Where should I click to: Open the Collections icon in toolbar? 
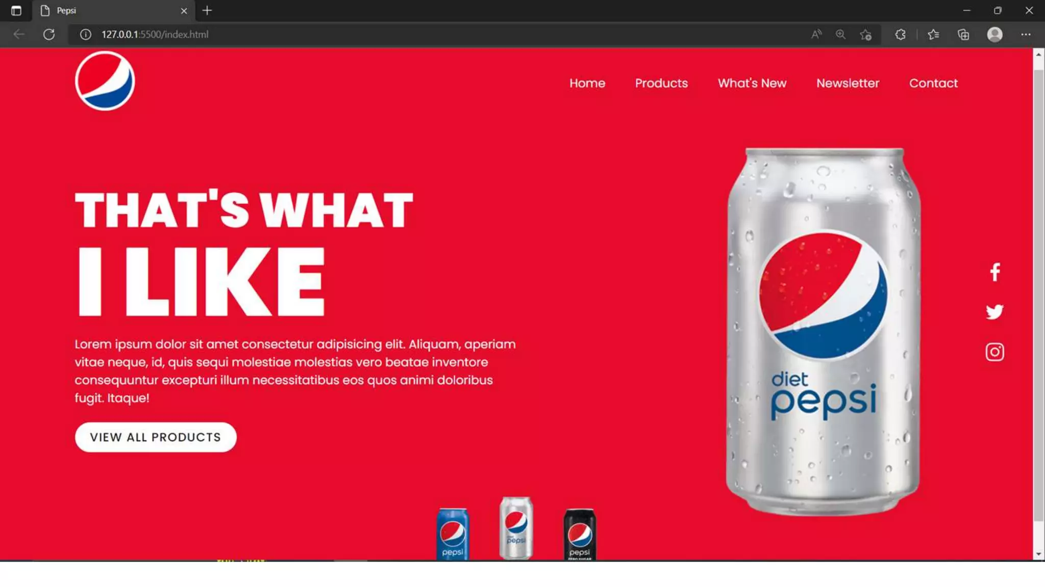click(x=963, y=34)
